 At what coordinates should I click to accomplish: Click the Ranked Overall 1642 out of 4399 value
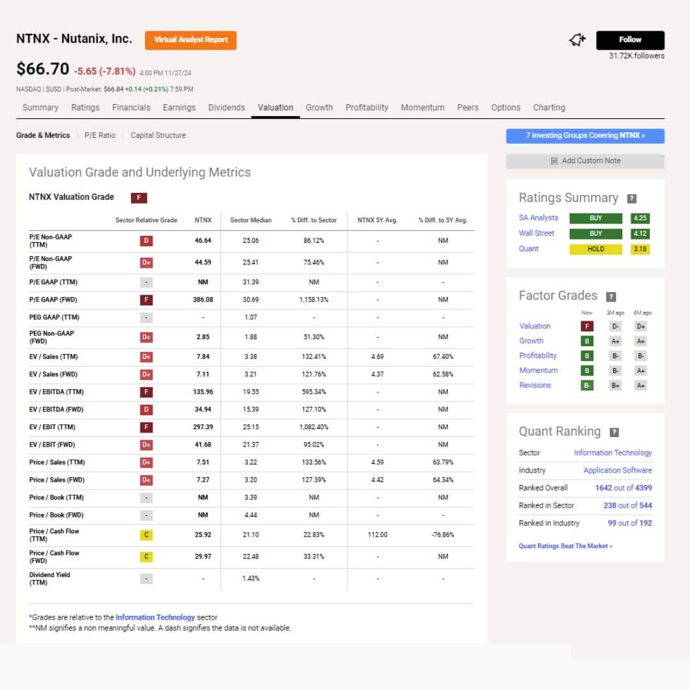623,488
